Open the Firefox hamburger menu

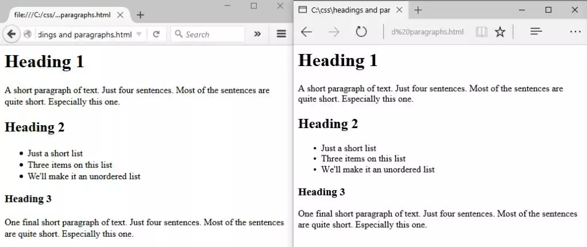coord(281,34)
